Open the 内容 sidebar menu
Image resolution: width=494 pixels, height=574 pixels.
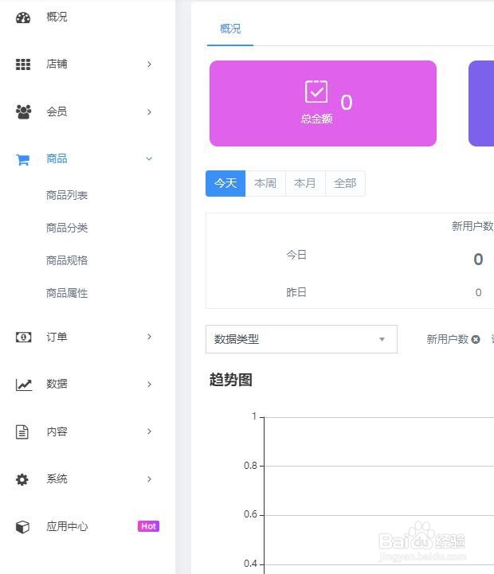(x=57, y=431)
